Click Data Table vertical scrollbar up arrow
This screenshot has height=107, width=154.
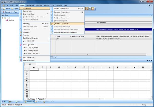(151, 67)
